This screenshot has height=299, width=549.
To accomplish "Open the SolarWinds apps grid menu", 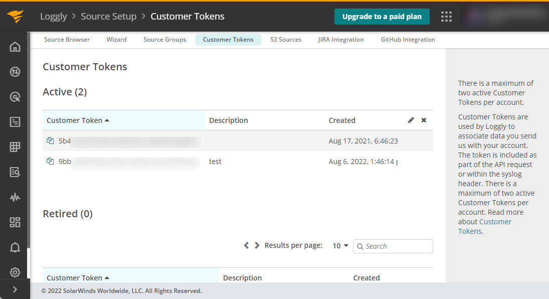I will tap(446, 17).
